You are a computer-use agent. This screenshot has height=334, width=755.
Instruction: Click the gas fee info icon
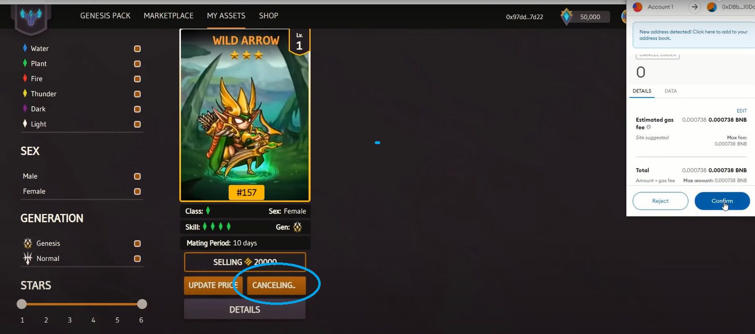(649, 127)
